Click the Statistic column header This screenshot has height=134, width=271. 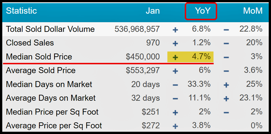[21, 11]
